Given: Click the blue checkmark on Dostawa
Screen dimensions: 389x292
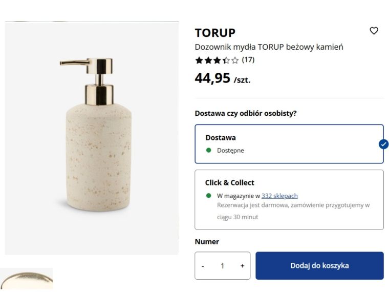Looking at the screenshot, I should click(x=383, y=144).
